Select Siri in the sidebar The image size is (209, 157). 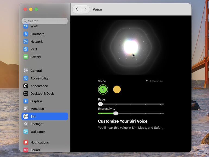click(x=45, y=116)
